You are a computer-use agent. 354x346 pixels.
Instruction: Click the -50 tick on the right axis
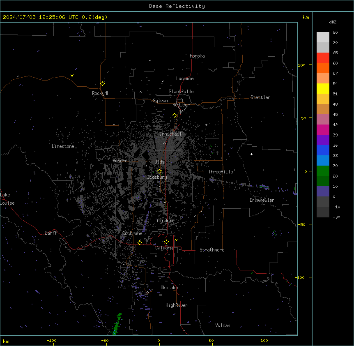pos(301,224)
